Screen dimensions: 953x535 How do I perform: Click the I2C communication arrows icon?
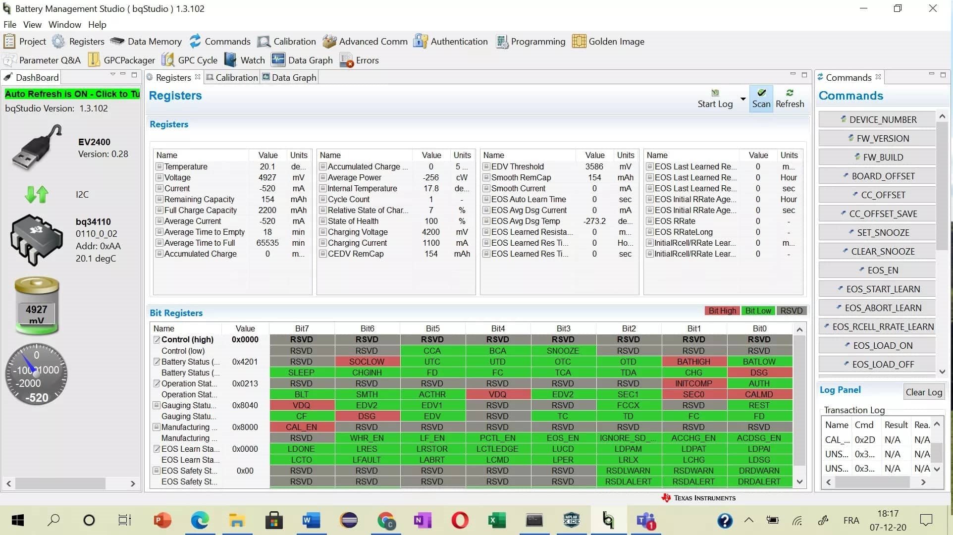tap(37, 194)
